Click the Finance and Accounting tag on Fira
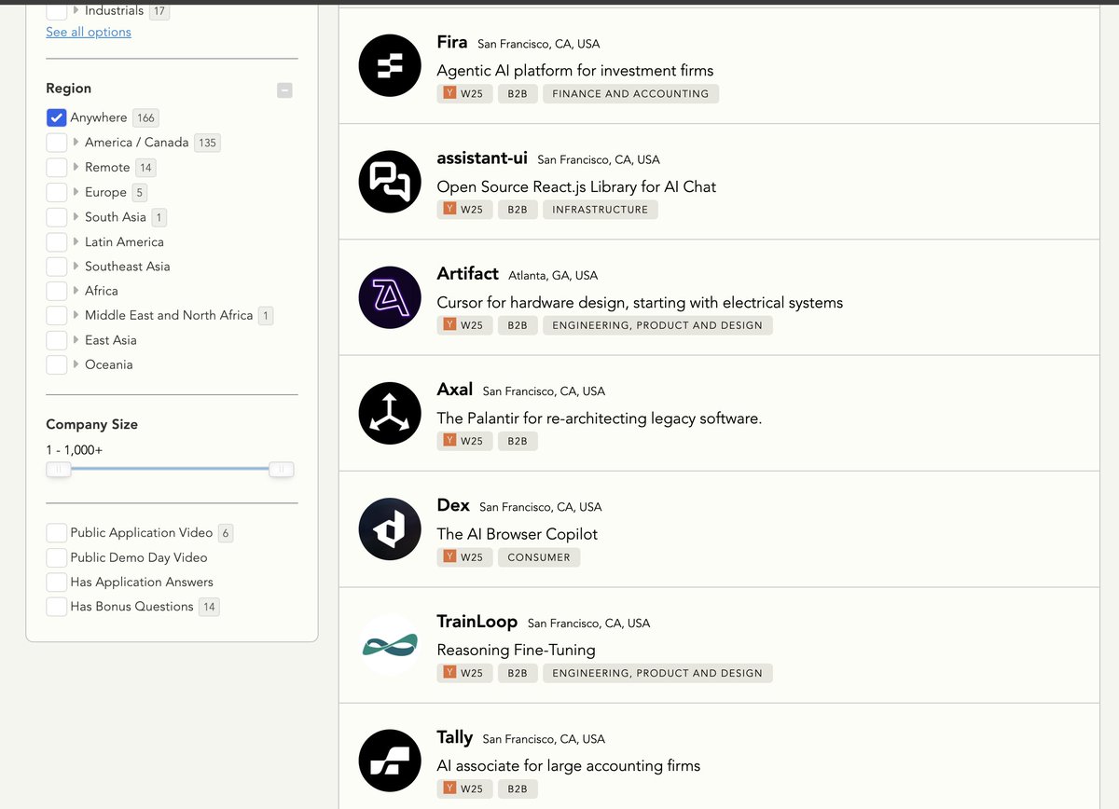 [x=630, y=93]
